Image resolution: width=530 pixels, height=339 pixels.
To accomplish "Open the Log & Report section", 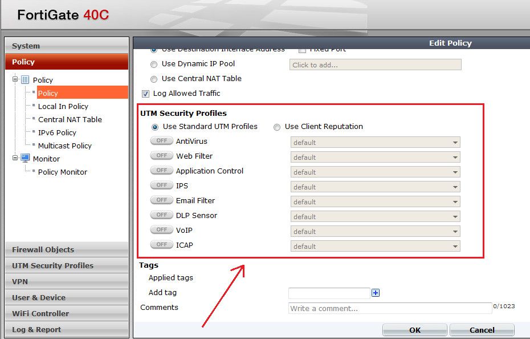I will (x=67, y=329).
